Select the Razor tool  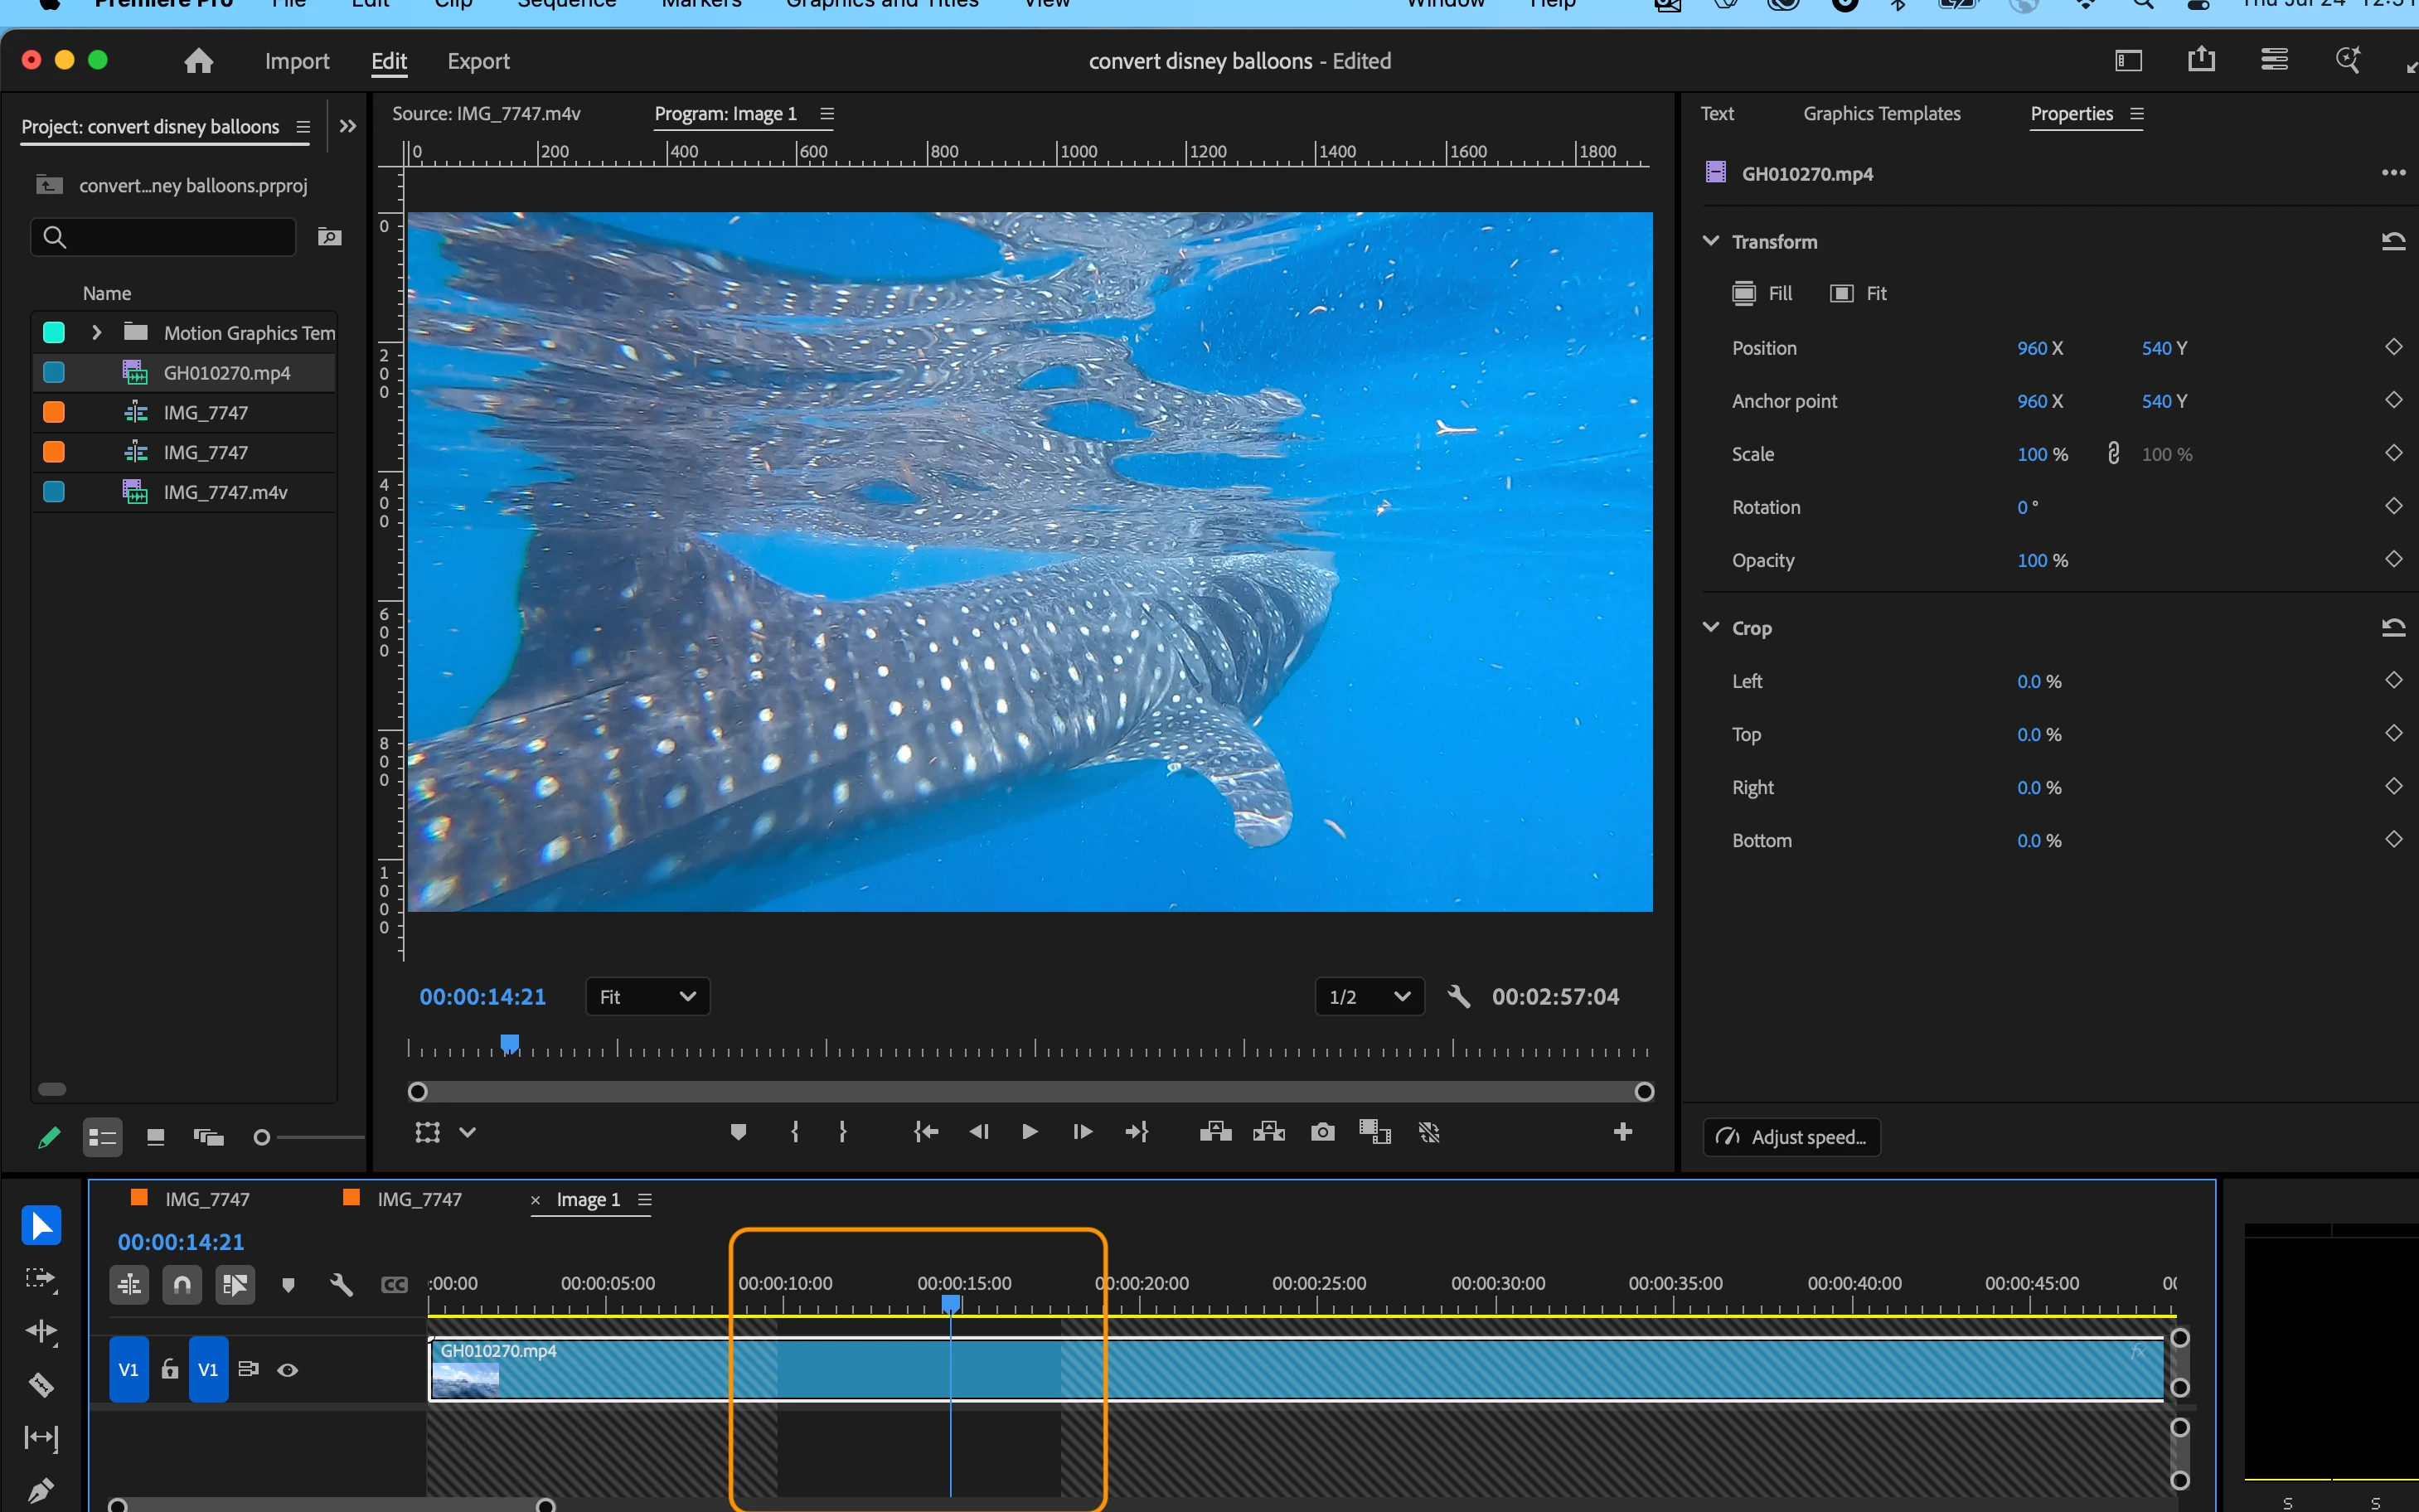pos(41,1384)
